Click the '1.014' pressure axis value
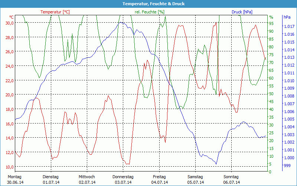This screenshot has height=186, width=297. click(x=289, y=50)
